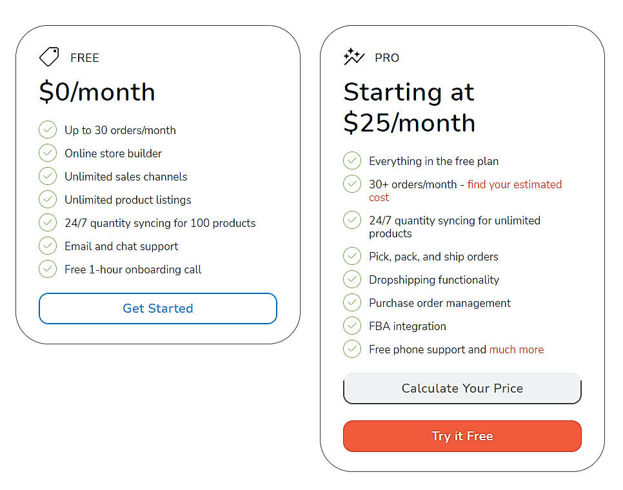Screen dimensions: 623x490
Task: Click the checkmark next to Dropshipping functionality
Action: pyautogui.click(x=352, y=279)
